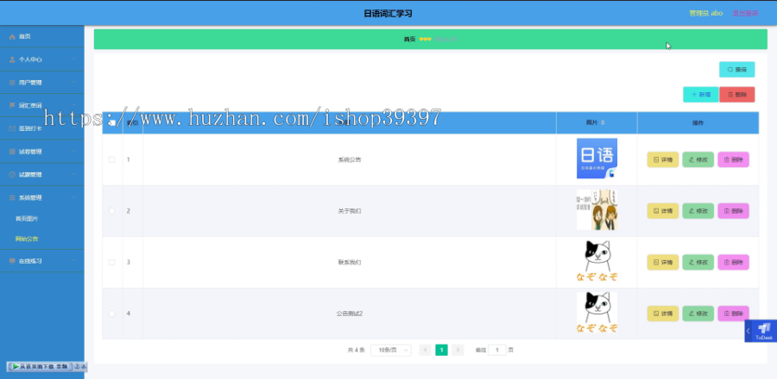777x379 pixels.
Task: Expand the 签到打卡 menu chevron
Action: click(x=73, y=128)
